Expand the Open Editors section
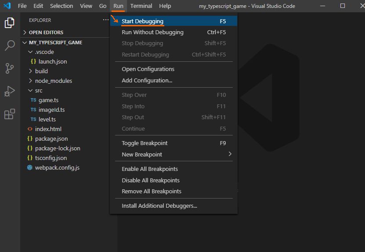Image resolution: width=365 pixels, height=252 pixels. click(46, 32)
